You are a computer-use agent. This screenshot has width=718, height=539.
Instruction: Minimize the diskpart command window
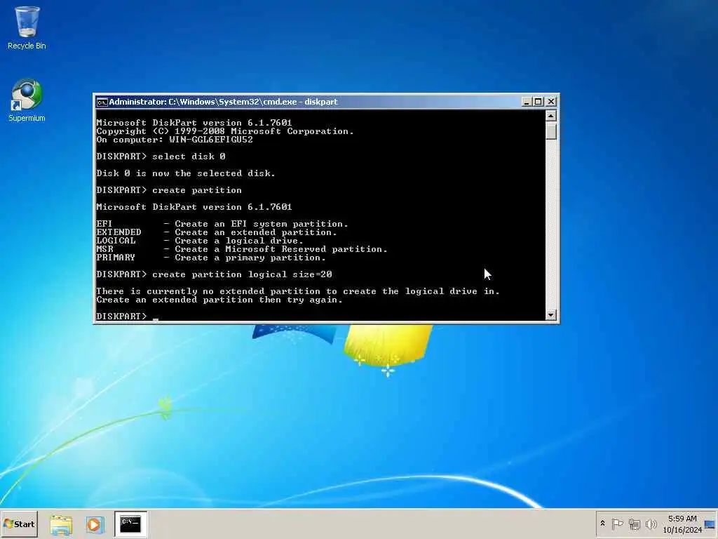(526, 102)
